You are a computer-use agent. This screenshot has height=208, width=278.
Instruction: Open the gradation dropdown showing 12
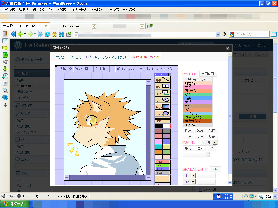(x=189, y=182)
